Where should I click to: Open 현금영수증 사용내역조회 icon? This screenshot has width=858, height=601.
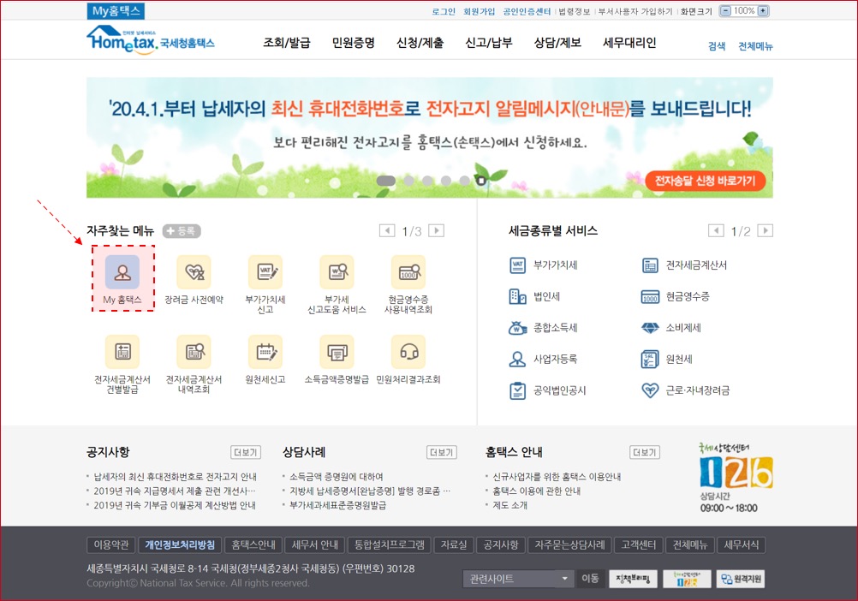(408, 271)
